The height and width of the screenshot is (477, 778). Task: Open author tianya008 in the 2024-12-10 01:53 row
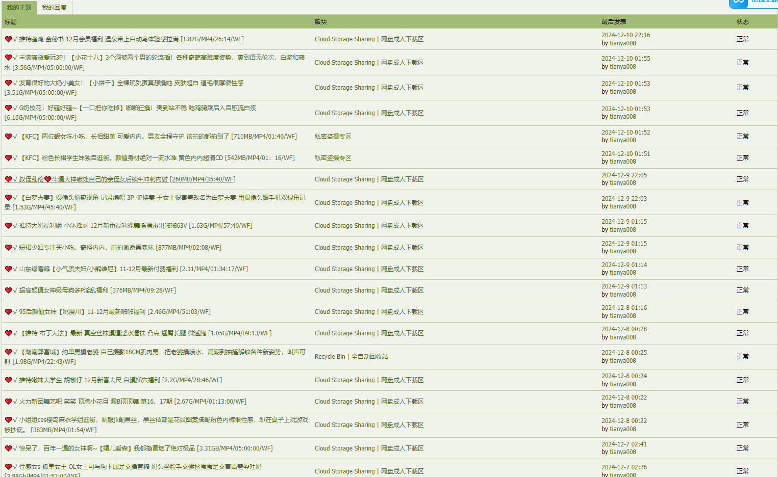[622, 92]
